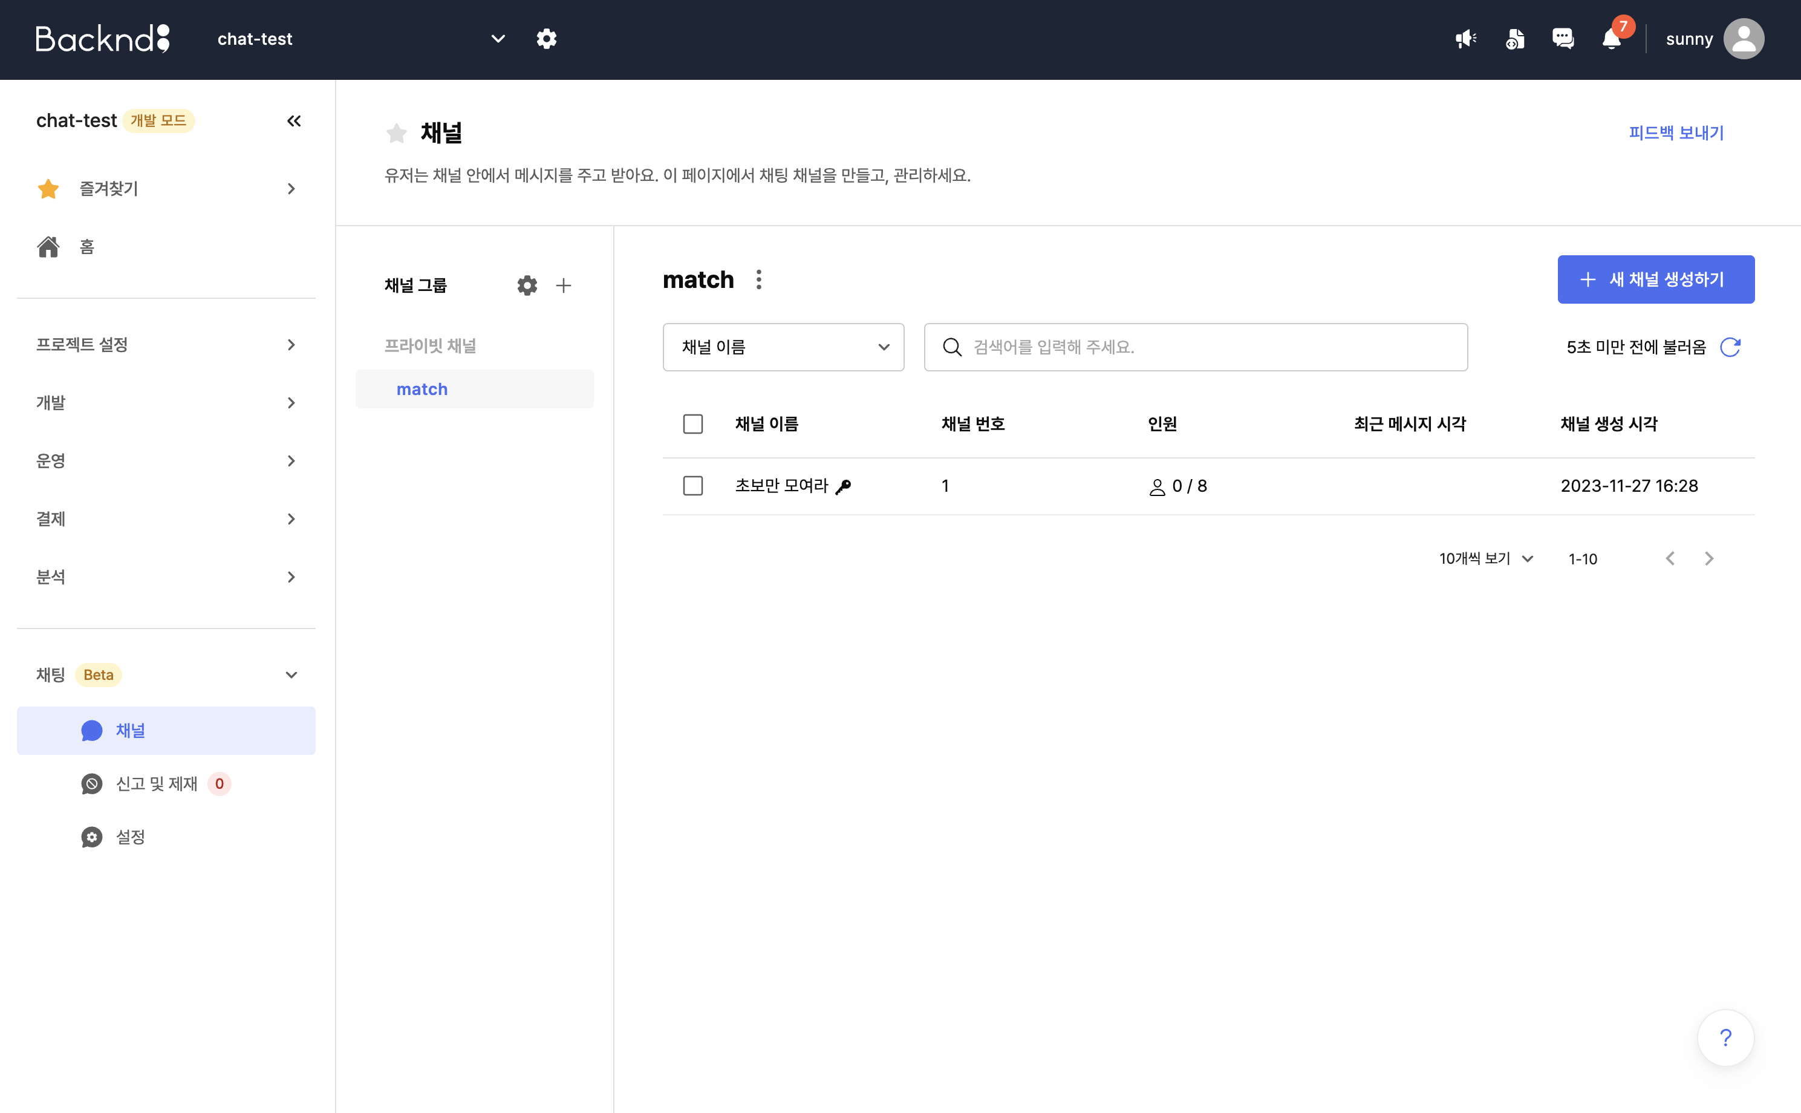Select 프라이빗 채널 group
Viewport: 1801px width, 1113px height.
point(431,346)
